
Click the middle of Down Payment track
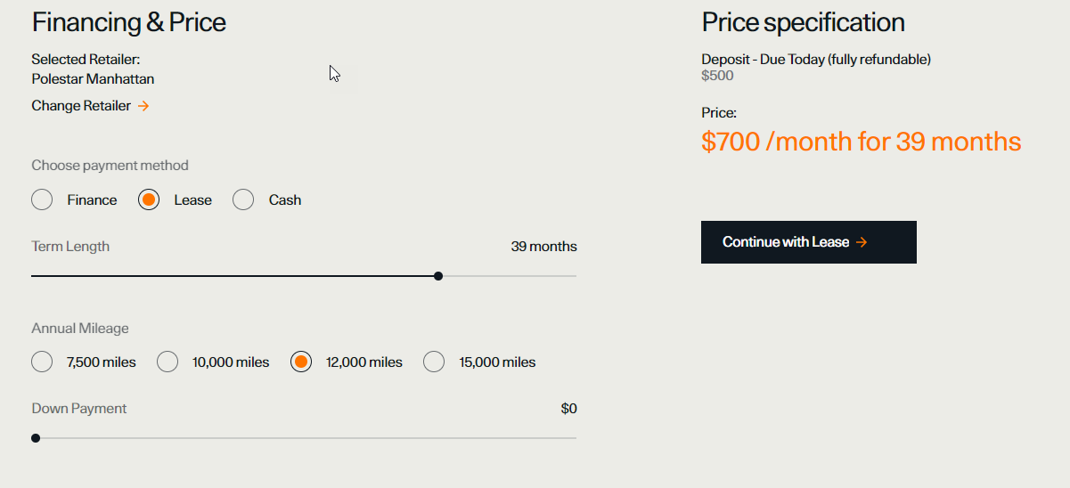coord(304,438)
